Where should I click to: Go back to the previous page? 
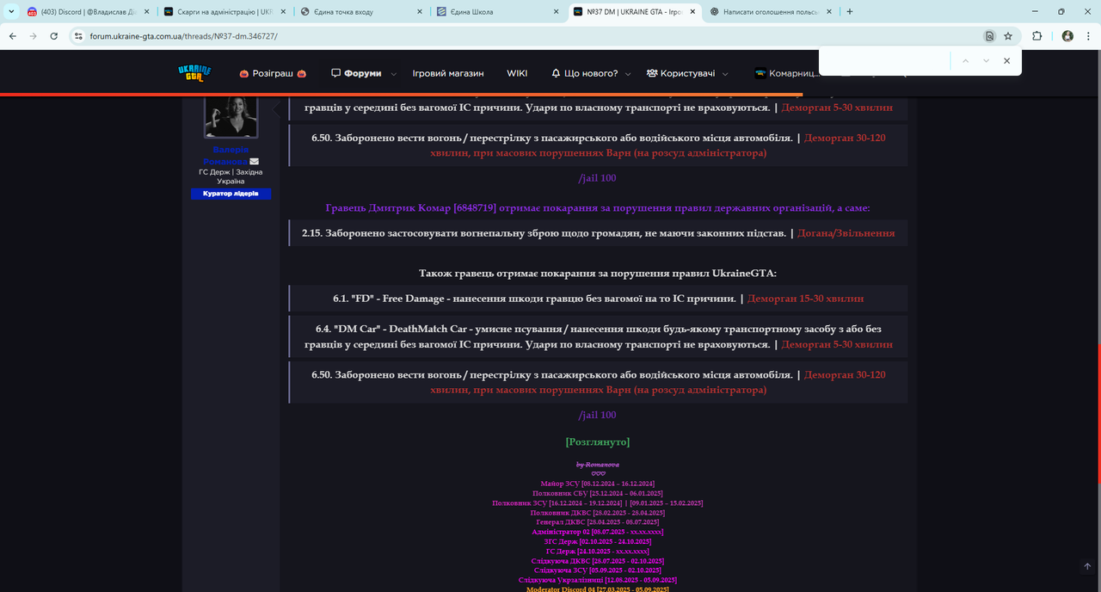(x=13, y=36)
